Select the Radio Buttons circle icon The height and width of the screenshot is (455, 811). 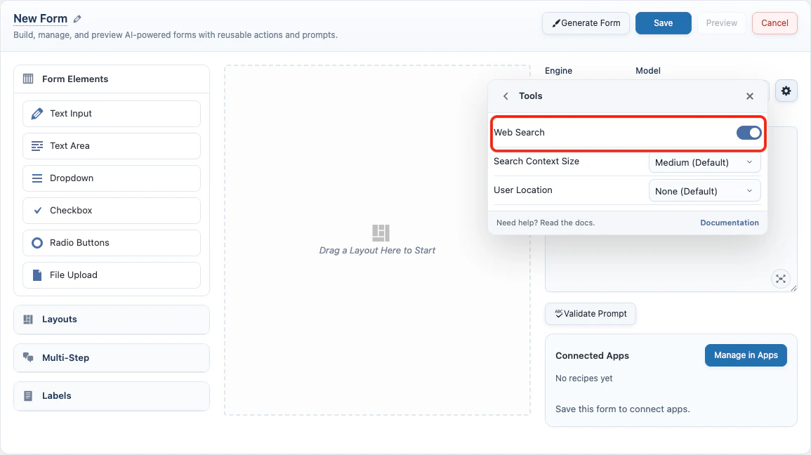[x=37, y=242]
